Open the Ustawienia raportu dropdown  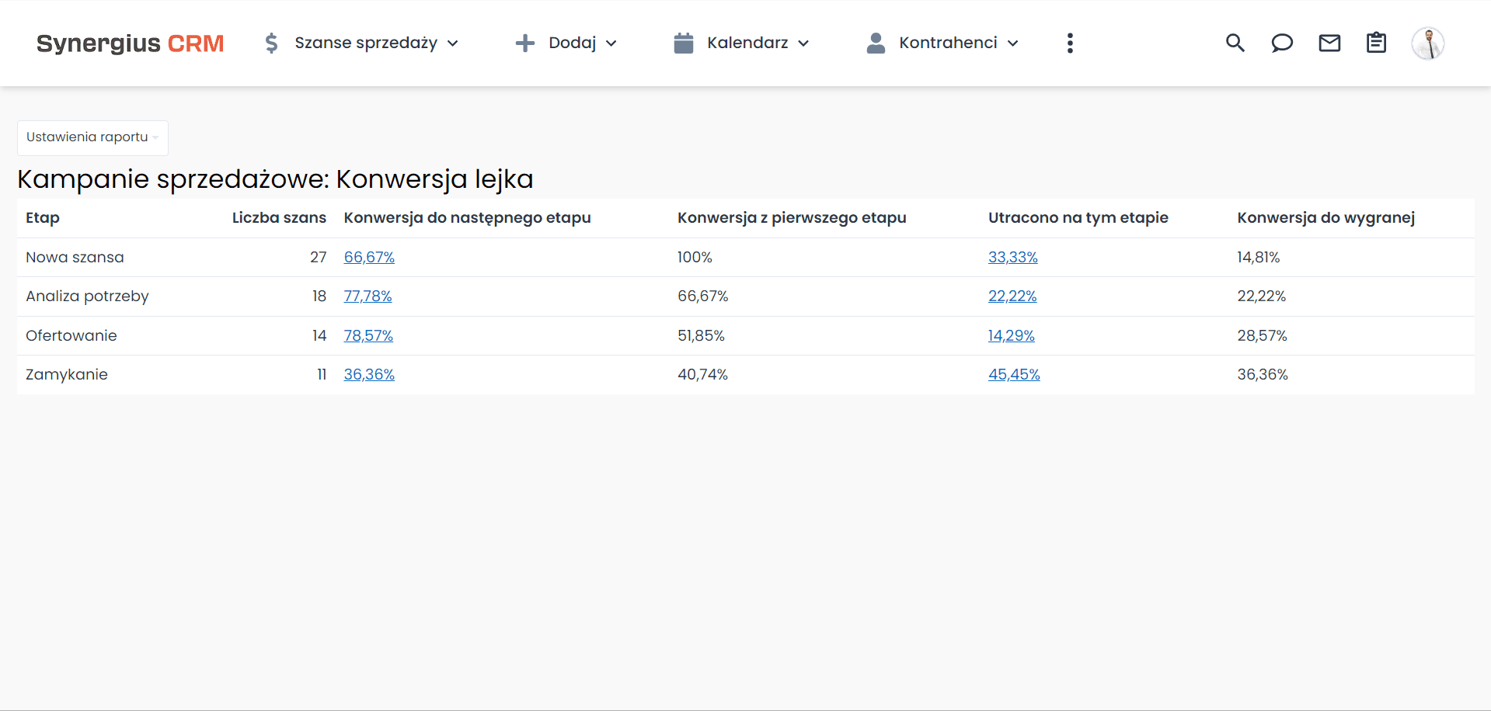[x=92, y=137]
